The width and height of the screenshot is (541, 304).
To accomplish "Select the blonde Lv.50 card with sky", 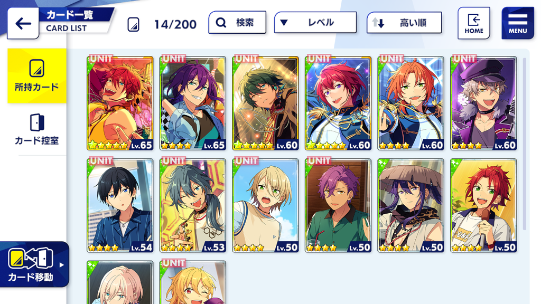I will point(265,205).
